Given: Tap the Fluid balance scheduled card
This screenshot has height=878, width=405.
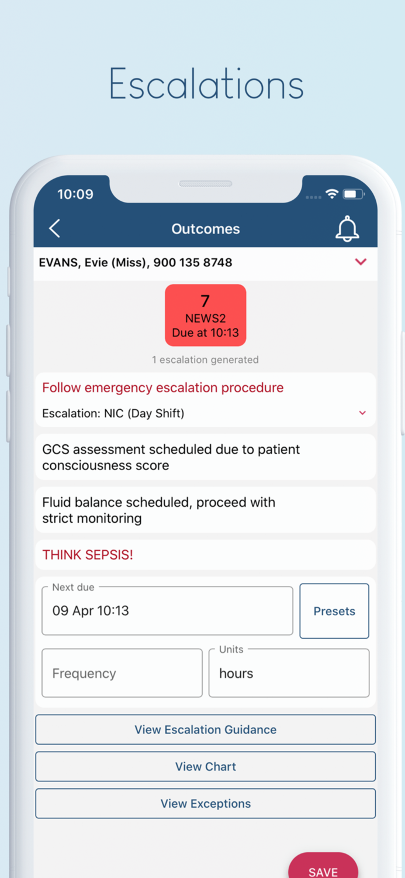Looking at the screenshot, I should pos(205,510).
